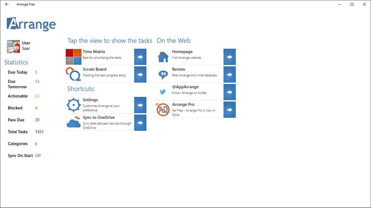The image size is (371, 208).
Task: Click the Review speech bubble icon
Action: [163, 75]
